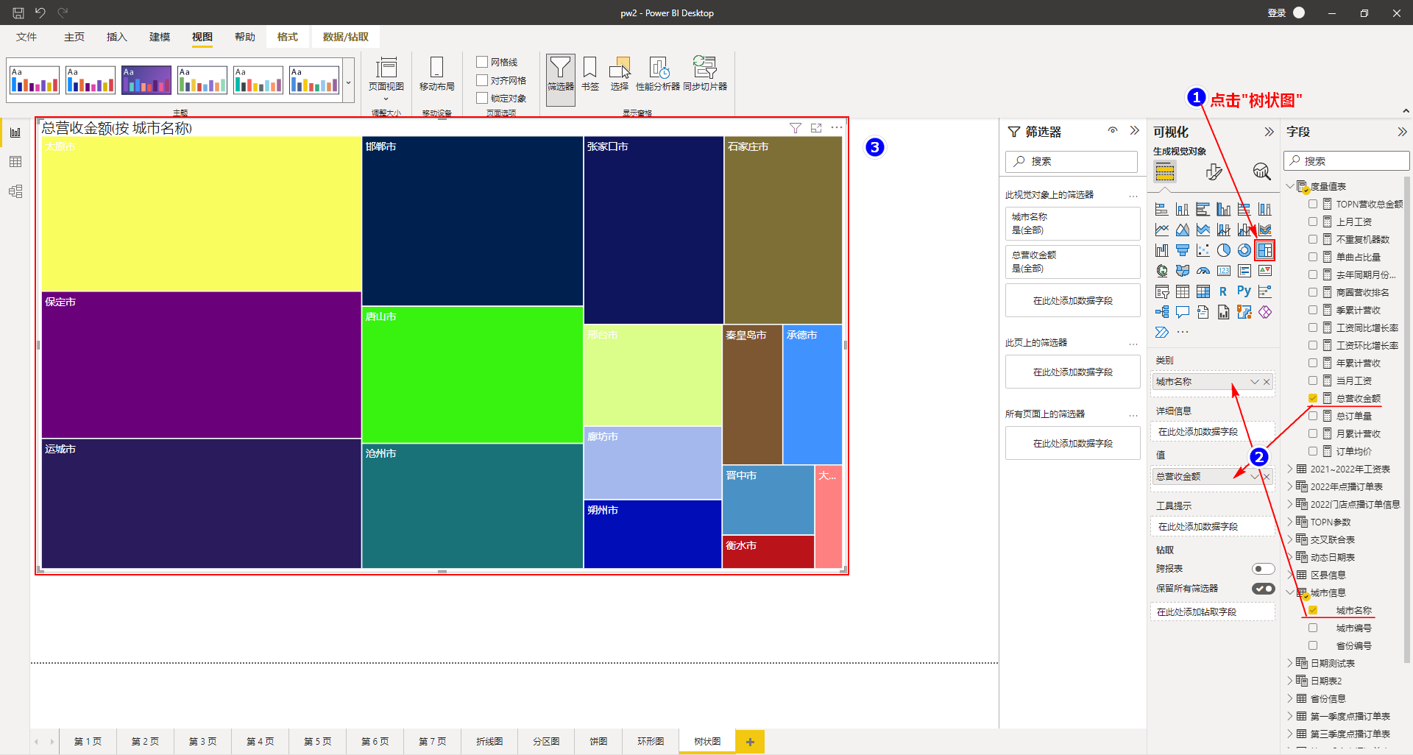Open dropdown for 城市名称 category field
Viewport: 1413px width, 755px height.
(1255, 382)
